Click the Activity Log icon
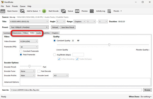Screen dimensions: 153x99 coord(92,11)
